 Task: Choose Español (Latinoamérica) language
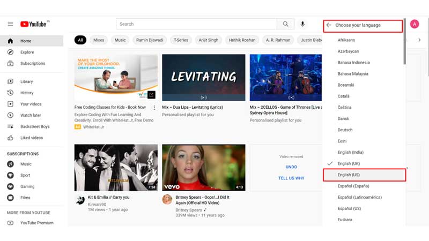(364, 197)
